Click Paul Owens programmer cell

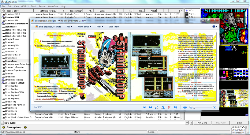coord(71,114)
